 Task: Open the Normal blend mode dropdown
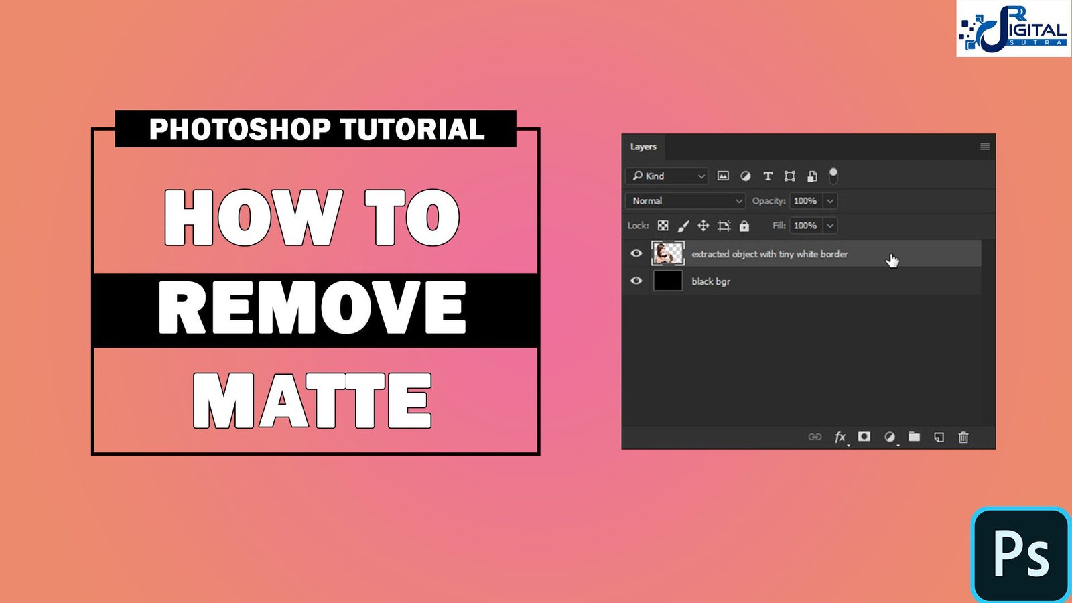click(686, 201)
